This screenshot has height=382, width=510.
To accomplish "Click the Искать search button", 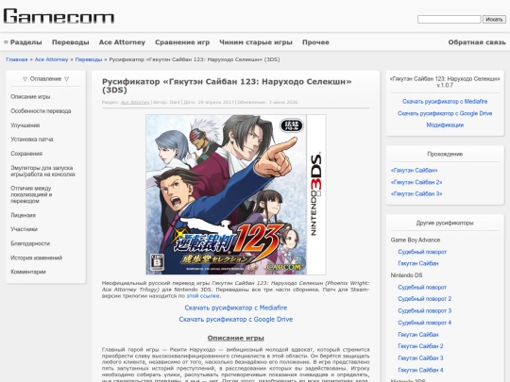I will (x=494, y=20).
